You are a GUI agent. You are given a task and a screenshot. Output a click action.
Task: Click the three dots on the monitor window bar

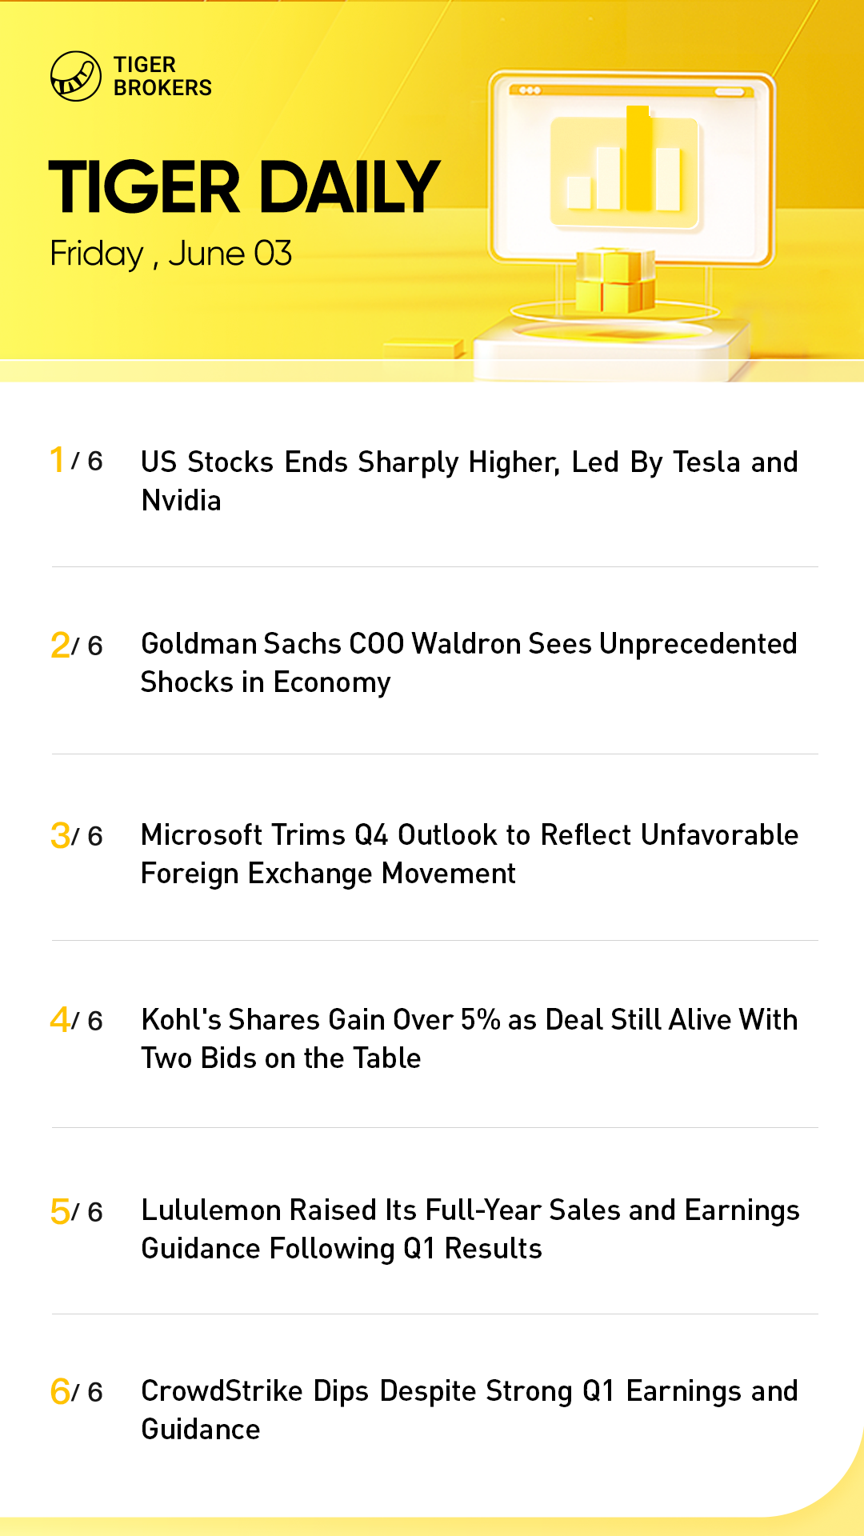(x=530, y=91)
